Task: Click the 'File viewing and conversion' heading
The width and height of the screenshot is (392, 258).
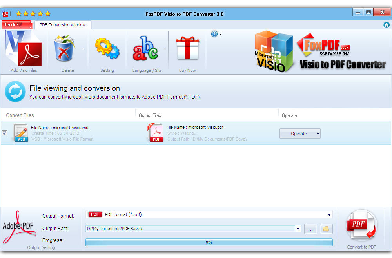Action: click(74, 88)
